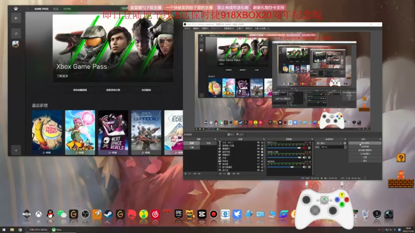The image size is (415, 233).
Task: Switch to GAME PASS tab in Xbox app
Action: coord(41,9)
